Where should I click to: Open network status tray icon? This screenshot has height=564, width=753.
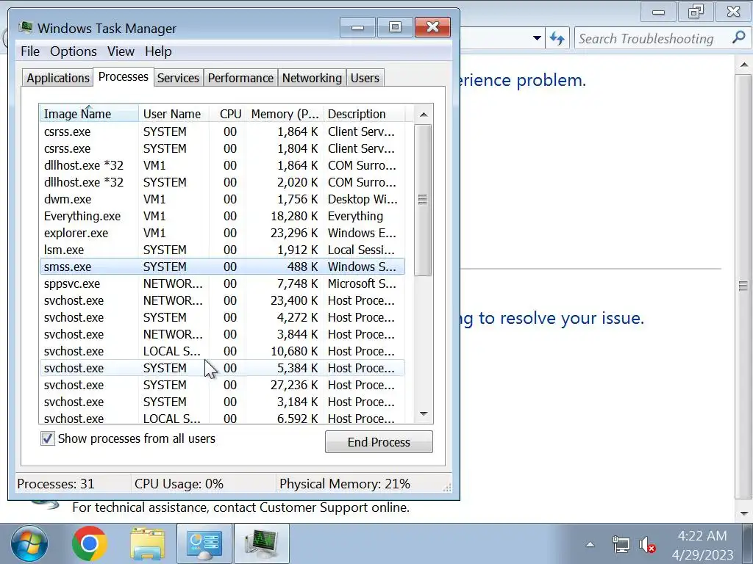tap(621, 544)
